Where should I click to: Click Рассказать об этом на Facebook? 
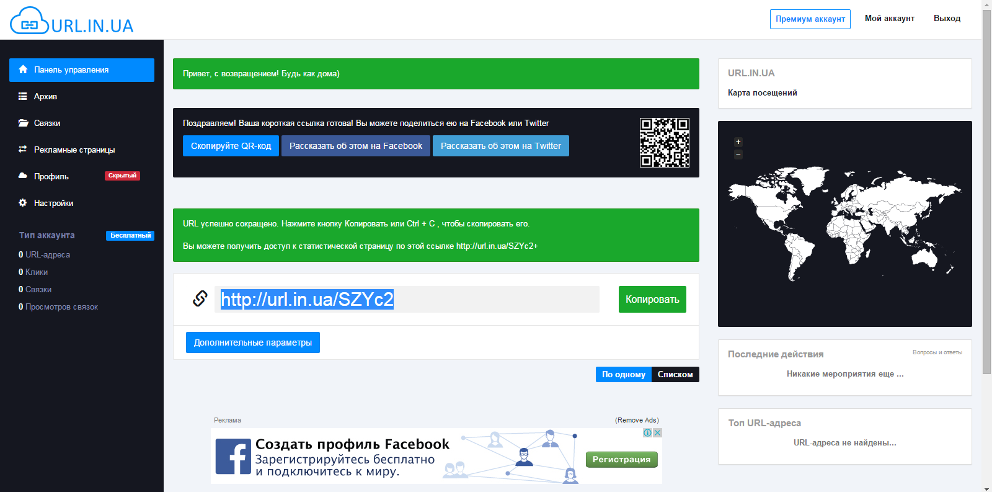[355, 146]
